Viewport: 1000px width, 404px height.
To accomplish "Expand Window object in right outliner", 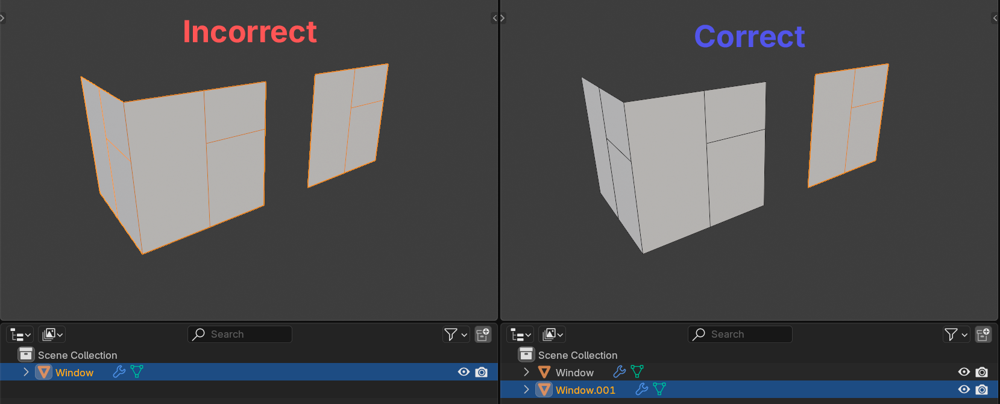I will point(526,372).
